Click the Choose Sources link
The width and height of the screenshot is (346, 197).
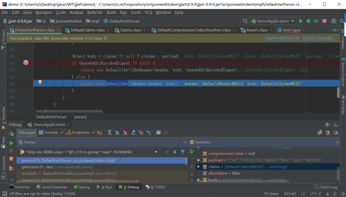[318, 38]
